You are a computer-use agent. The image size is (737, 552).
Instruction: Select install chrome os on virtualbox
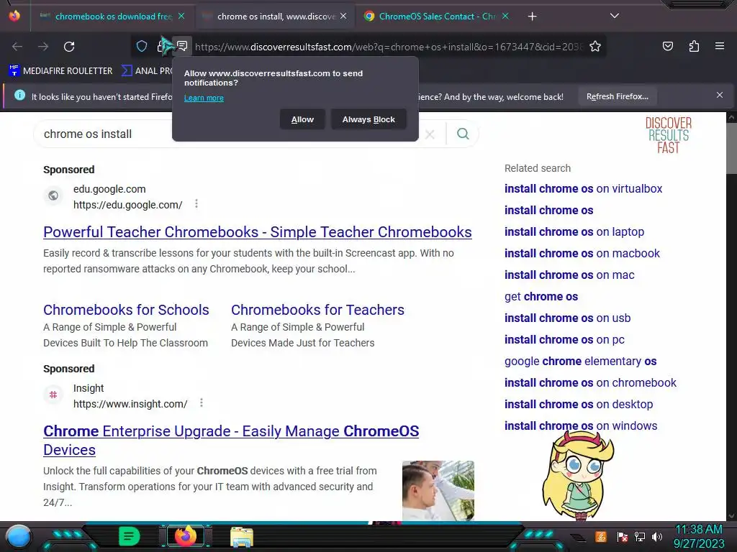coord(583,189)
